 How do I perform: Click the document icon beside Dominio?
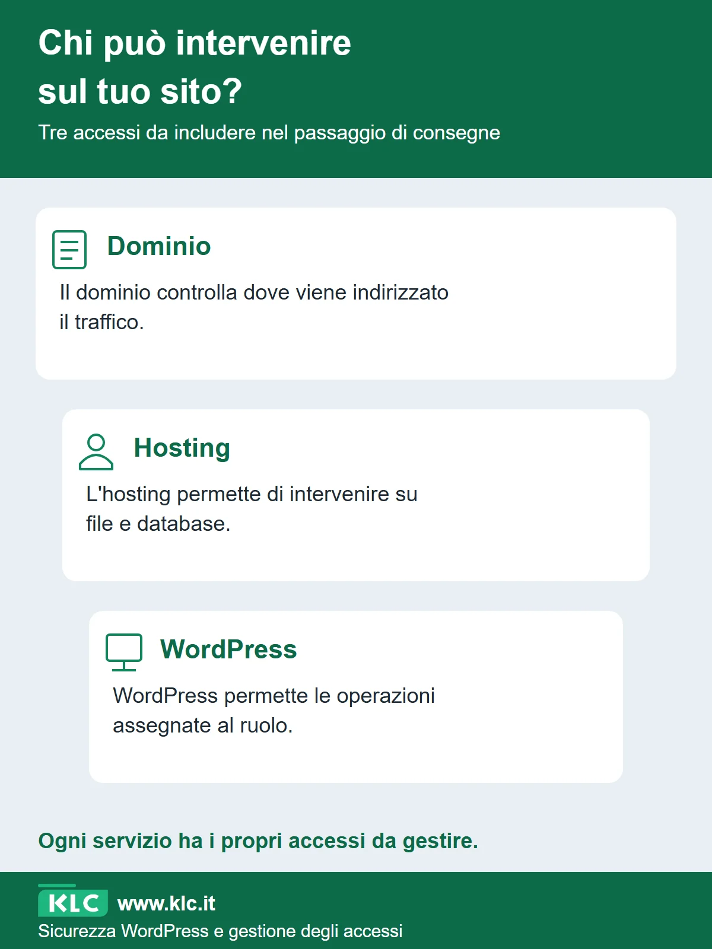pyautogui.click(x=69, y=249)
